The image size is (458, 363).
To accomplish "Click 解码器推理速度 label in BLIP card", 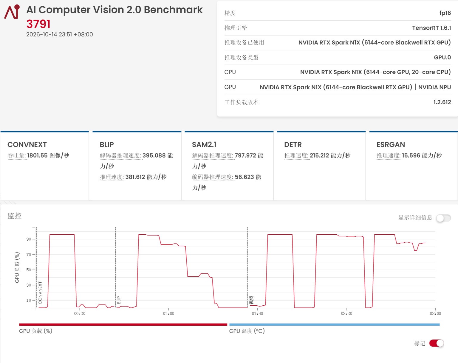I will pyautogui.click(x=120, y=156).
